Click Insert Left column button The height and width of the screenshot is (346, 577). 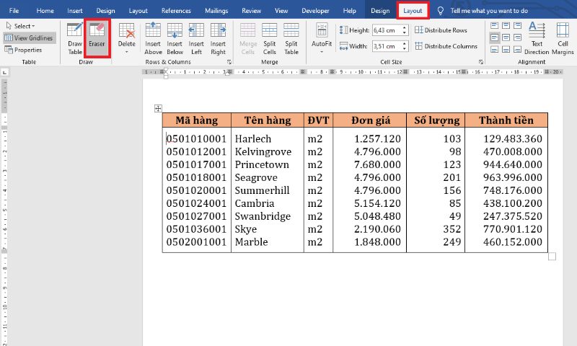(x=196, y=39)
